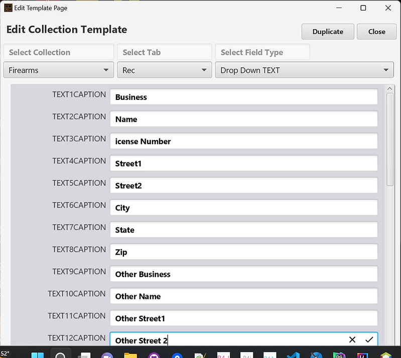Open GitHub Desktop from the taskbar

tap(154, 355)
